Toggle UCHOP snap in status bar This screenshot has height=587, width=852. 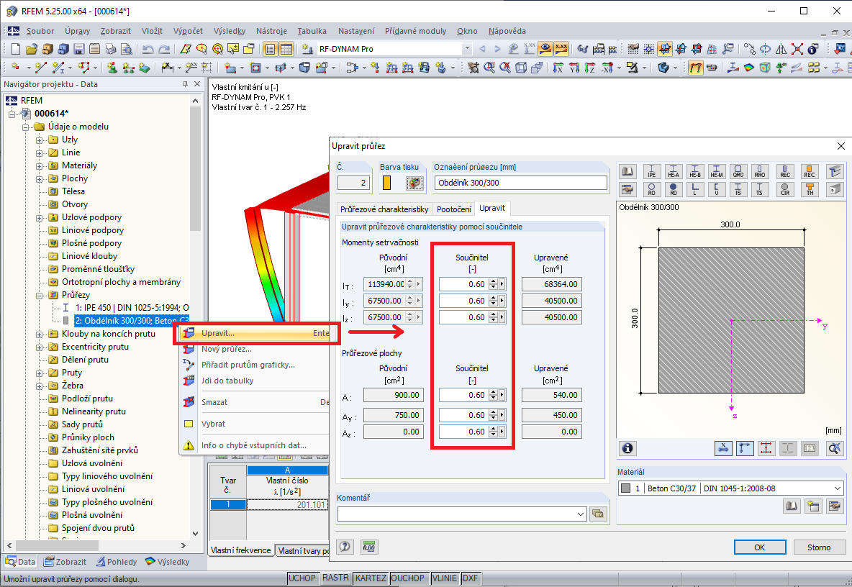tap(302, 578)
